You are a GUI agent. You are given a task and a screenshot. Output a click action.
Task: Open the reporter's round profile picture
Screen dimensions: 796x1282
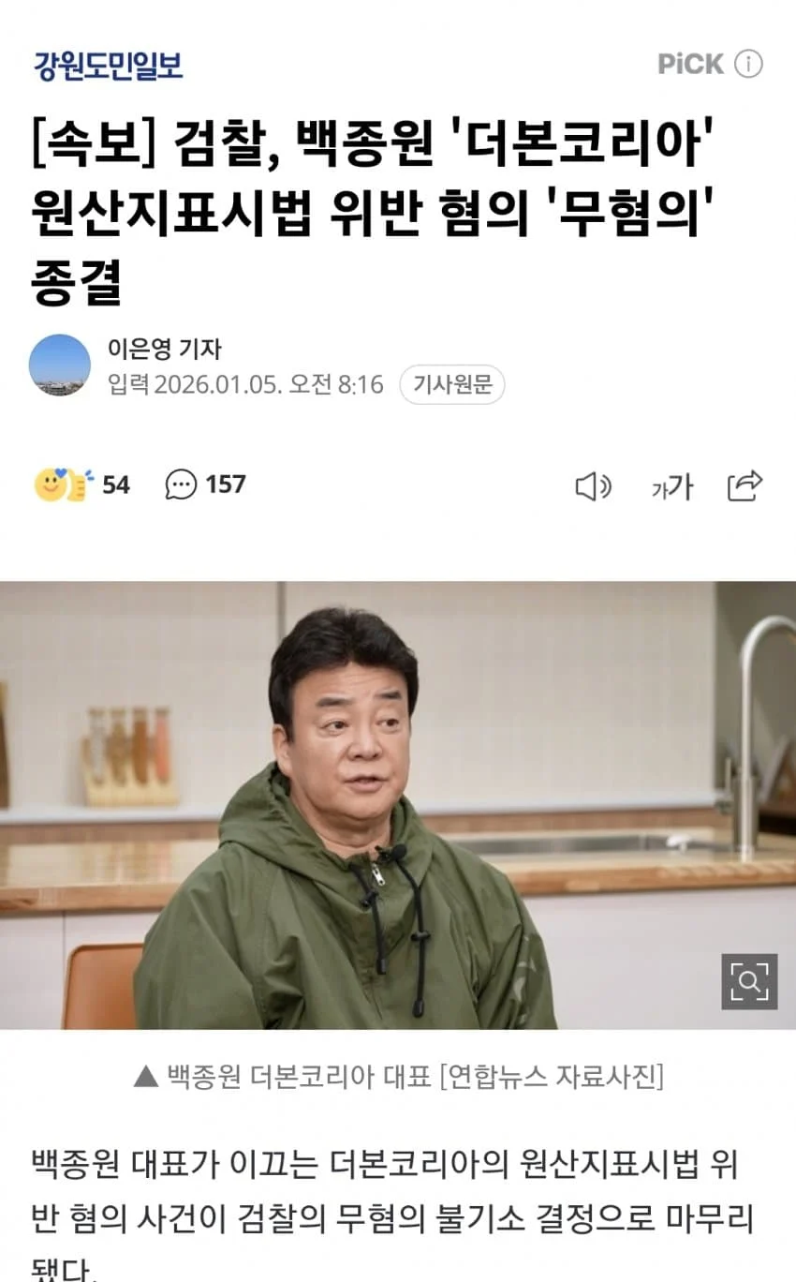[60, 365]
